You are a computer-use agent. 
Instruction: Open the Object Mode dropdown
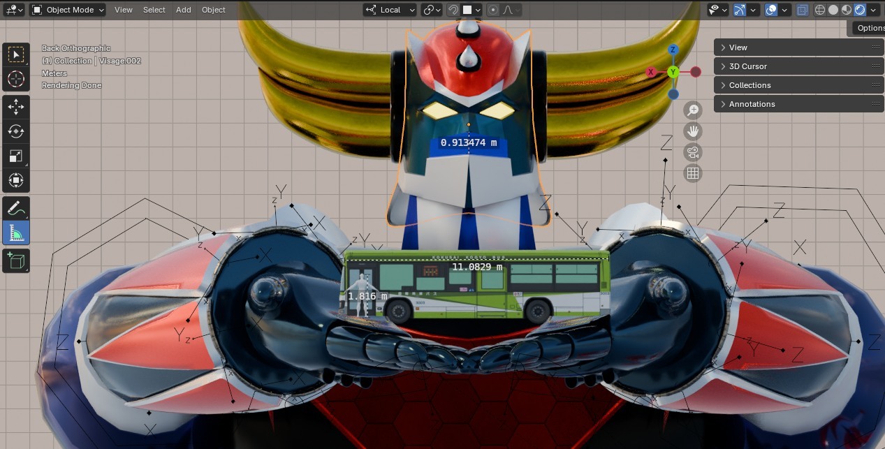pyautogui.click(x=68, y=10)
